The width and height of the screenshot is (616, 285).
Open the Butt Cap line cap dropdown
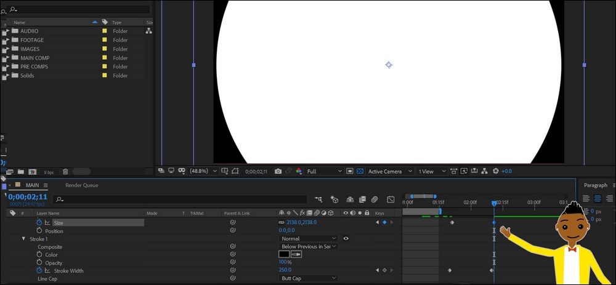pyautogui.click(x=309, y=278)
